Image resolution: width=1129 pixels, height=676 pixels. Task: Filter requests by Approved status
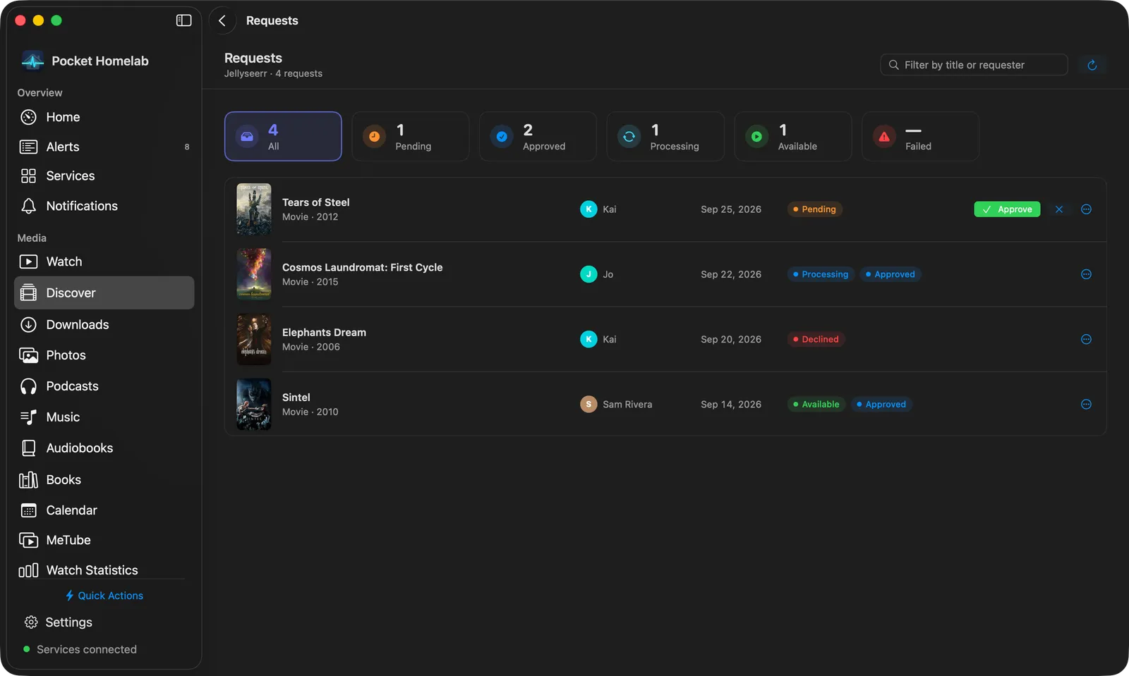[x=538, y=136]
